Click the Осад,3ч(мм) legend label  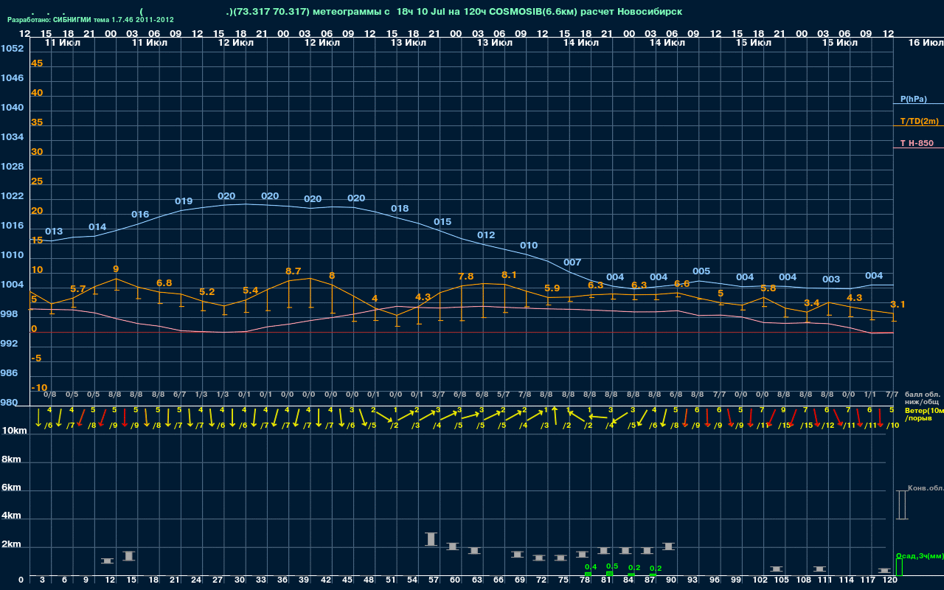point(919,555)
